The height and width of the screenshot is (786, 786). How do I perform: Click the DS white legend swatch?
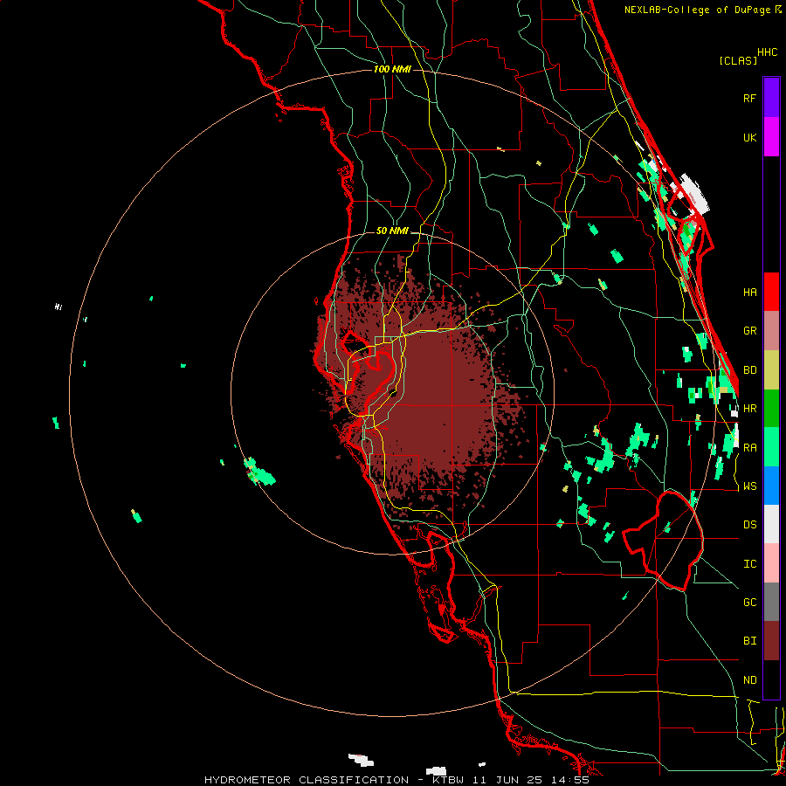pyautogui.click(x=771, y=524)
